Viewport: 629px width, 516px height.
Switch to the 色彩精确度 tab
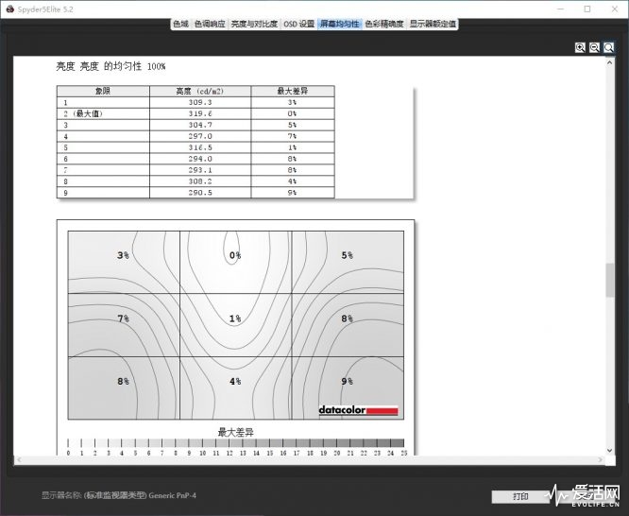[x=383, y=24]
